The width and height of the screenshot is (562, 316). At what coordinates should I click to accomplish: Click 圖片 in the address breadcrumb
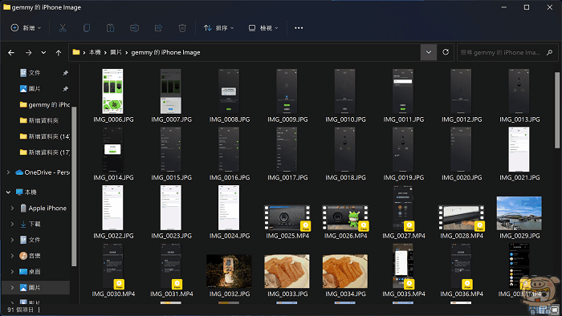click(x=116, y=53)
